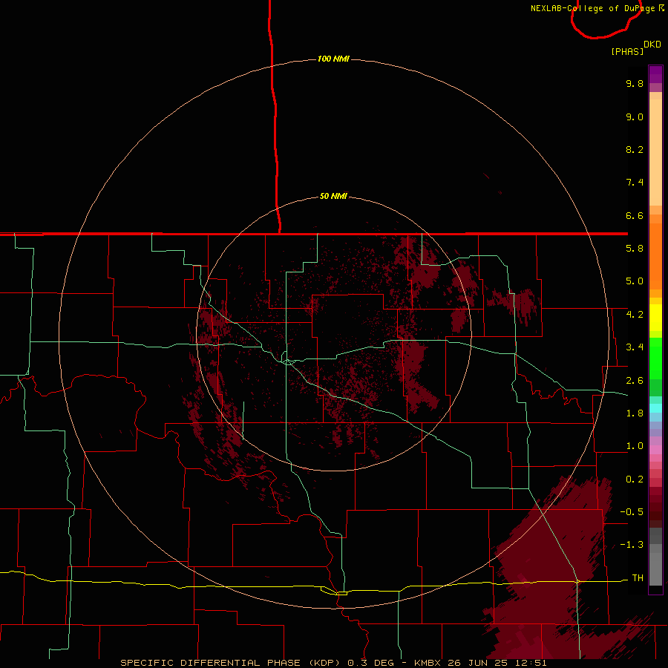Pick the purple segment atop the color bar

(x=655, y=74)
